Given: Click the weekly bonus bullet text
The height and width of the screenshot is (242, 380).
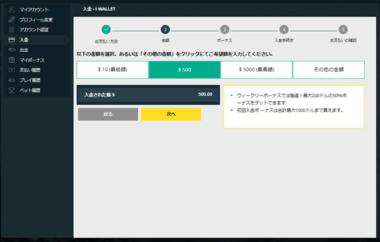Looking at the screenshot, I should [x=292, y=99].
